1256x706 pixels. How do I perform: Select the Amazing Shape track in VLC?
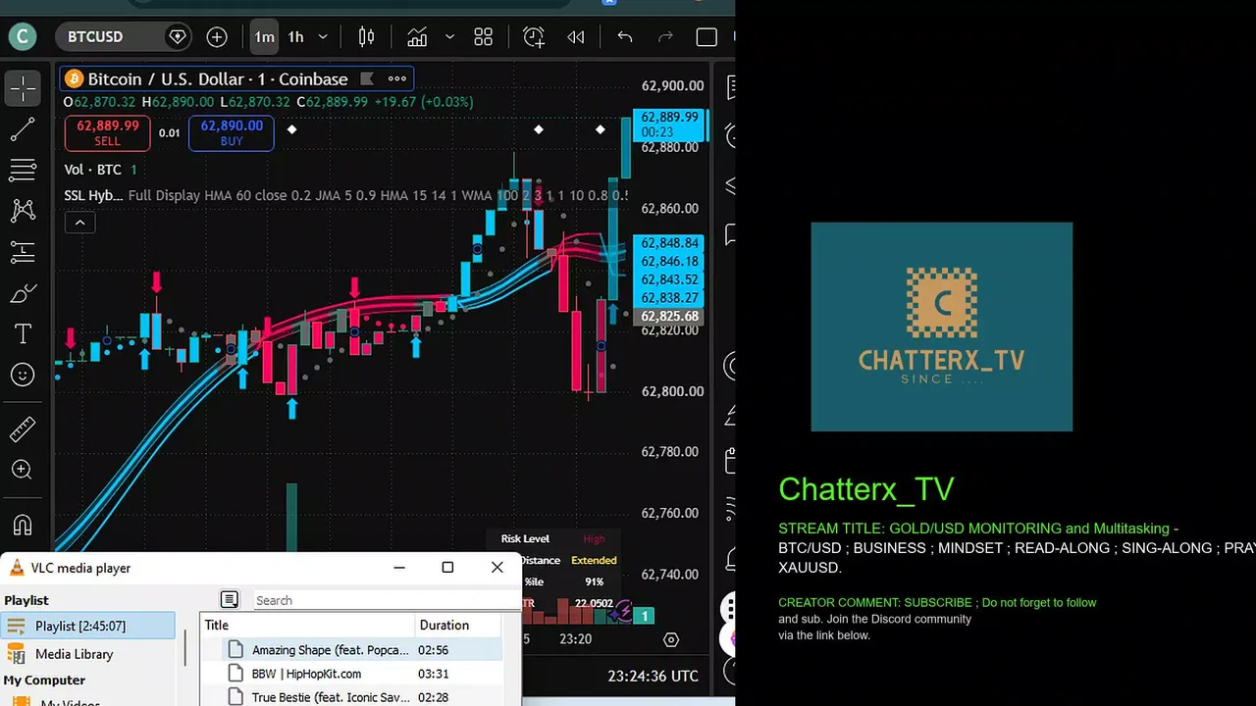[331, 650]
